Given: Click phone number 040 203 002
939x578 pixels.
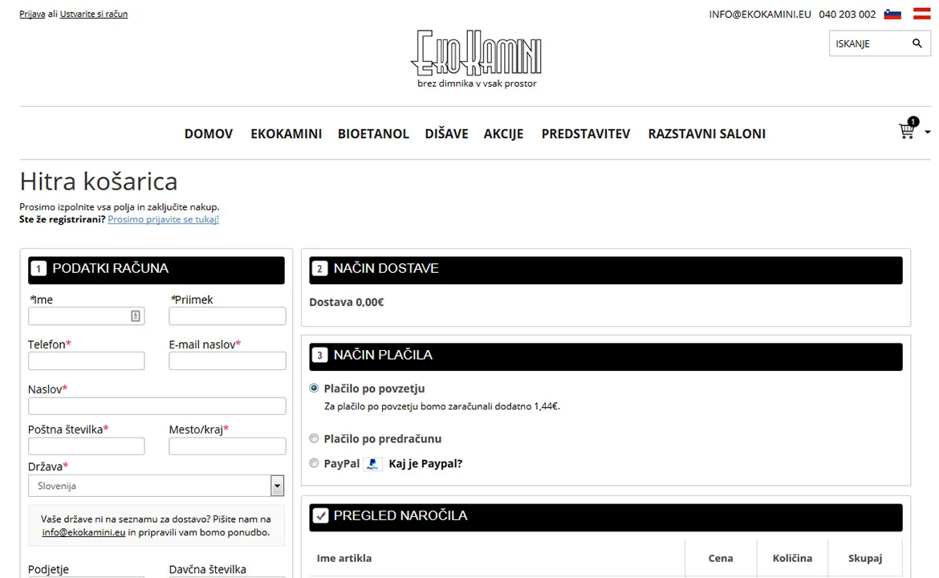Looking at the screenshot, I should (847, 14).
